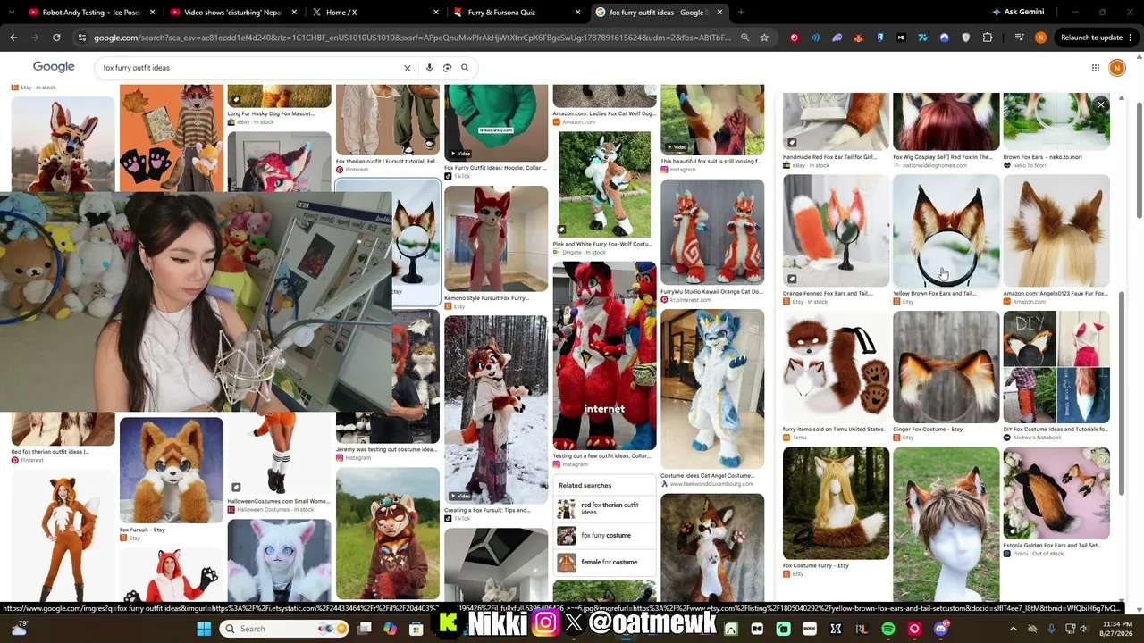This screenshot has height=643, width=1144.
Task: Open the Estonia Golden Fox Ears and Tail image
Action: tap(1056, 494)
